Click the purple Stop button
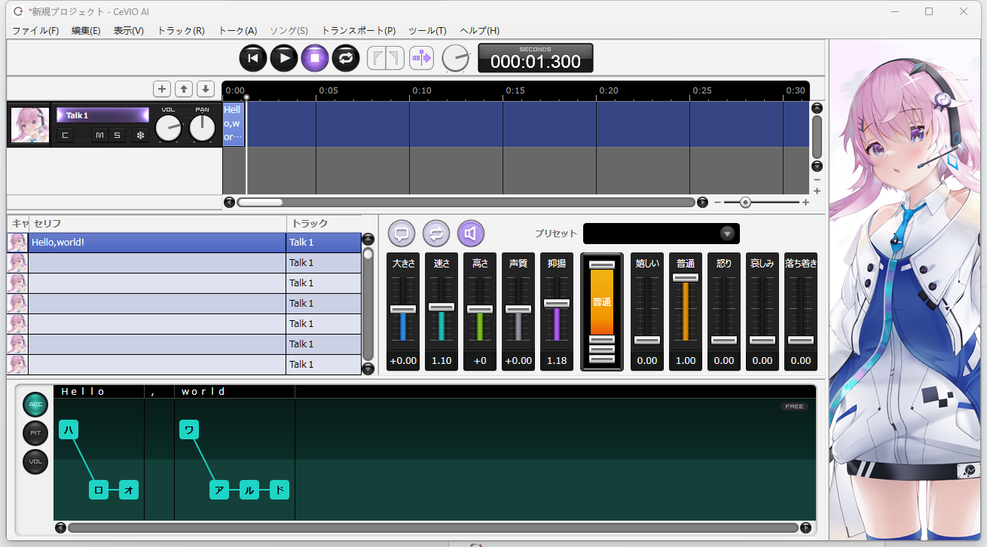 [315, 58]
